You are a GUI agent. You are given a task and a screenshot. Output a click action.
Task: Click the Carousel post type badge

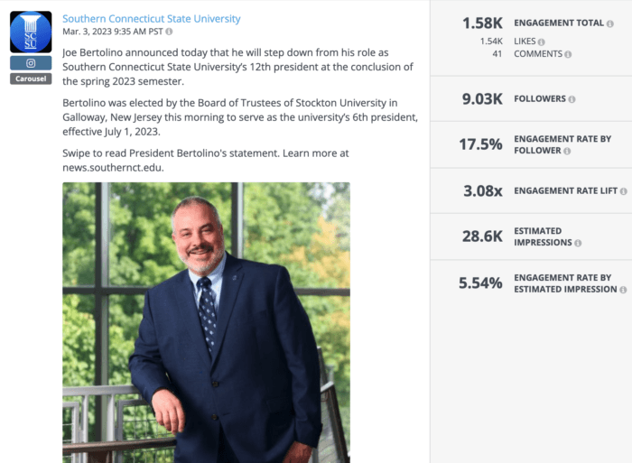[31, 79]
